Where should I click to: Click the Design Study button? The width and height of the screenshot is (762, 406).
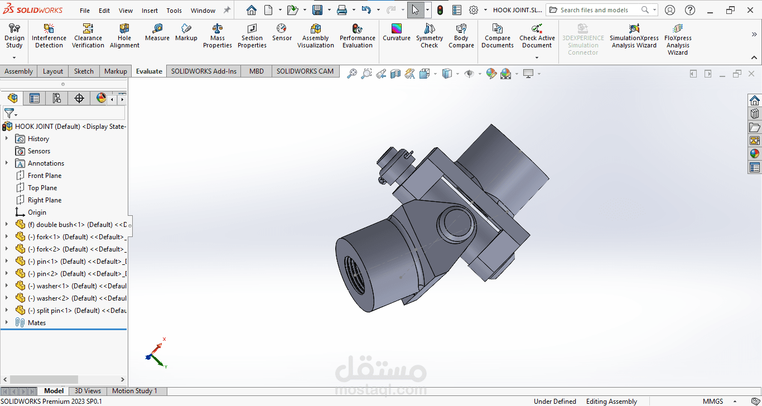click(x=15, y=37)
